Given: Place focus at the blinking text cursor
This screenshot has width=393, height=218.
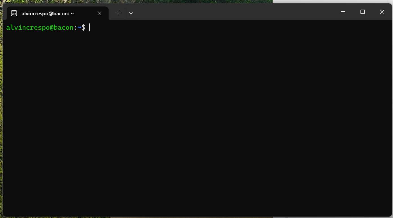Looking at the screenshot, I should click(90, 27).
